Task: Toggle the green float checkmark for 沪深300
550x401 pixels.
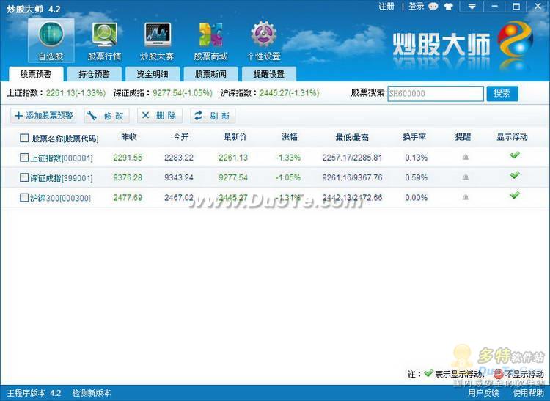Action: 515,195
